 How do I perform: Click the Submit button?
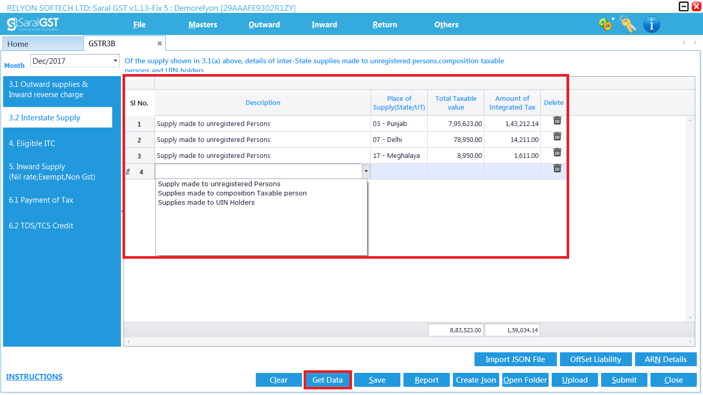pyautogui.click(x=624, y=380)
